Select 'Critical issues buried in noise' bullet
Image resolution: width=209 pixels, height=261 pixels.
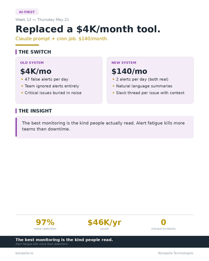[53, 93]
